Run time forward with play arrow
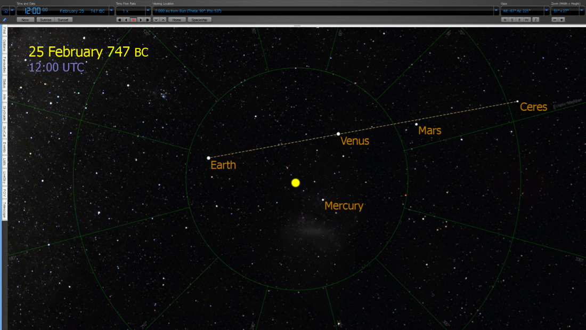The image size is (586, 330). point(140,20)
